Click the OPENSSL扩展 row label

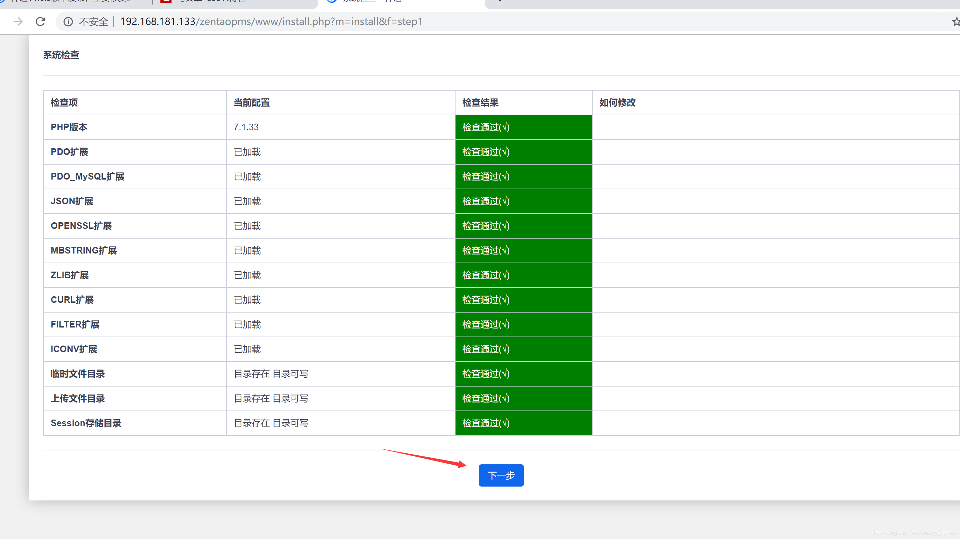[x=81, y=225]
